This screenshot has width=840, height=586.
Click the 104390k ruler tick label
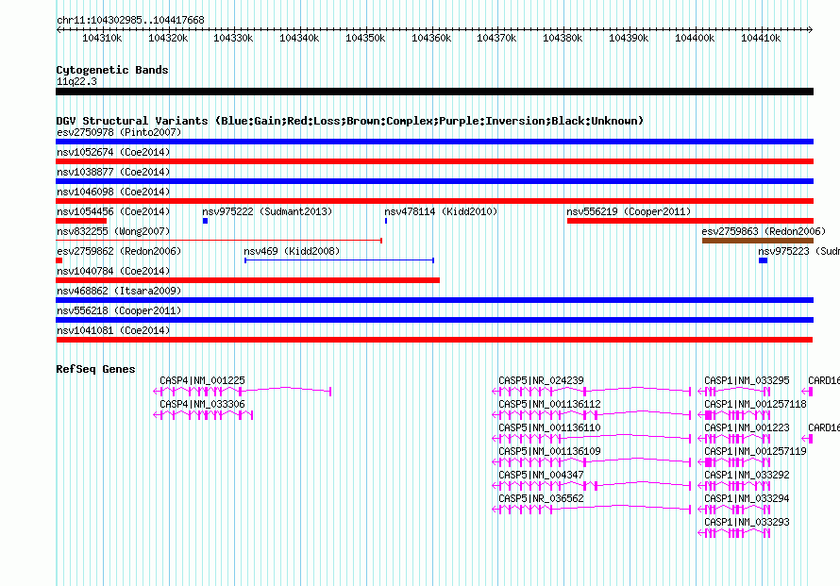coord(629,38)
